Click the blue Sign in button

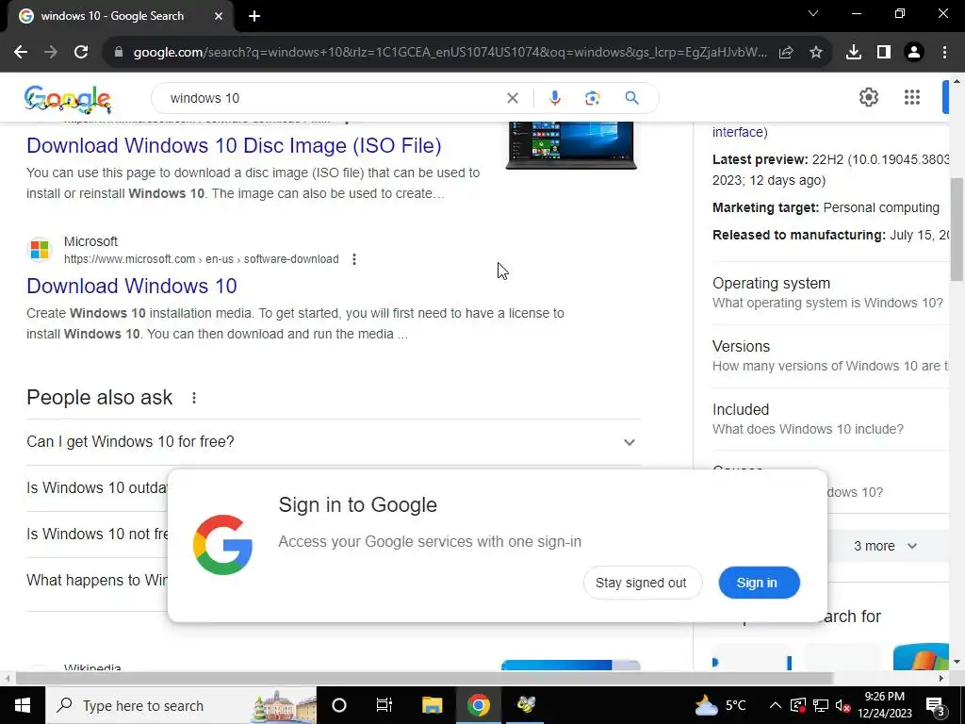tap(759, 583)
